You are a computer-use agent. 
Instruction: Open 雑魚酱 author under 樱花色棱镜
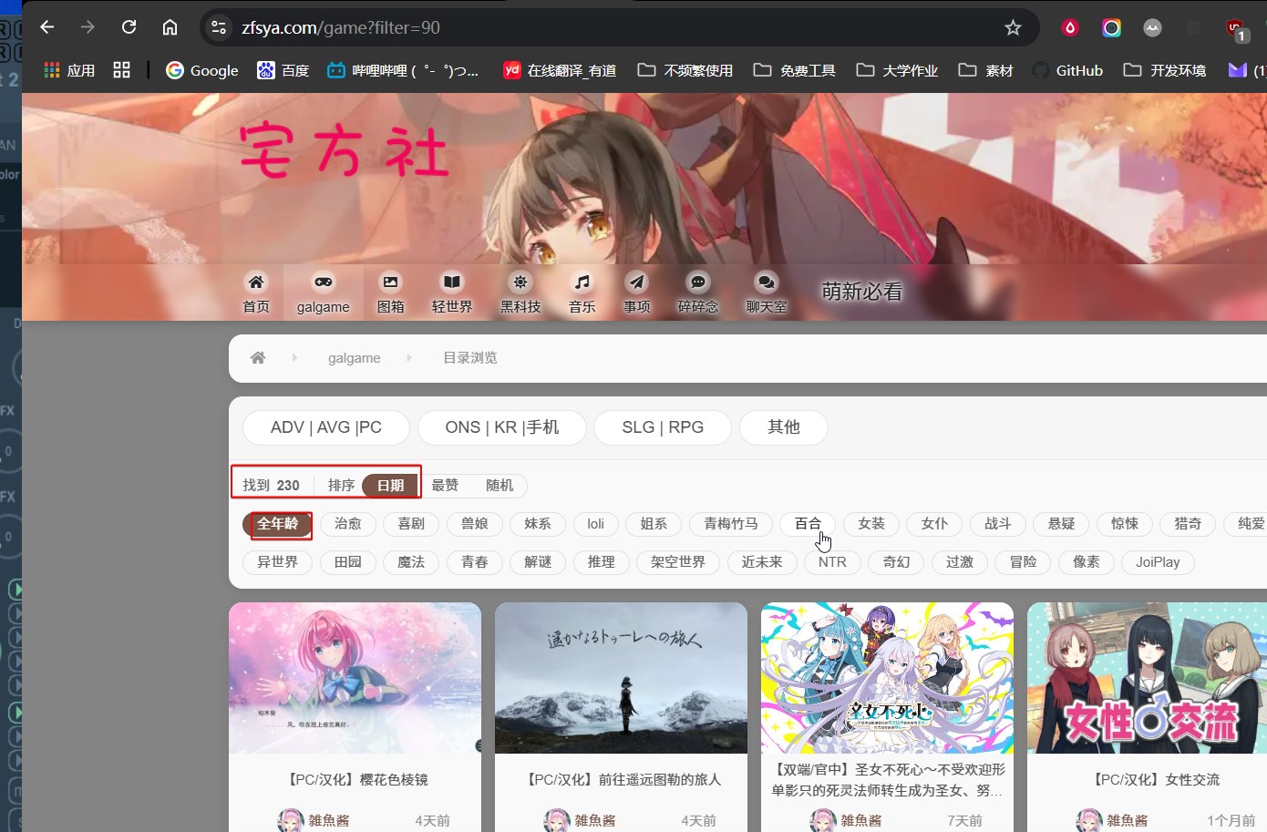328,820
